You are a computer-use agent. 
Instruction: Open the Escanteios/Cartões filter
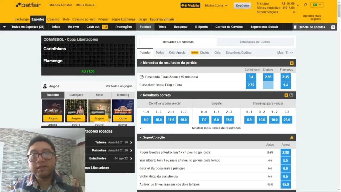239,53
